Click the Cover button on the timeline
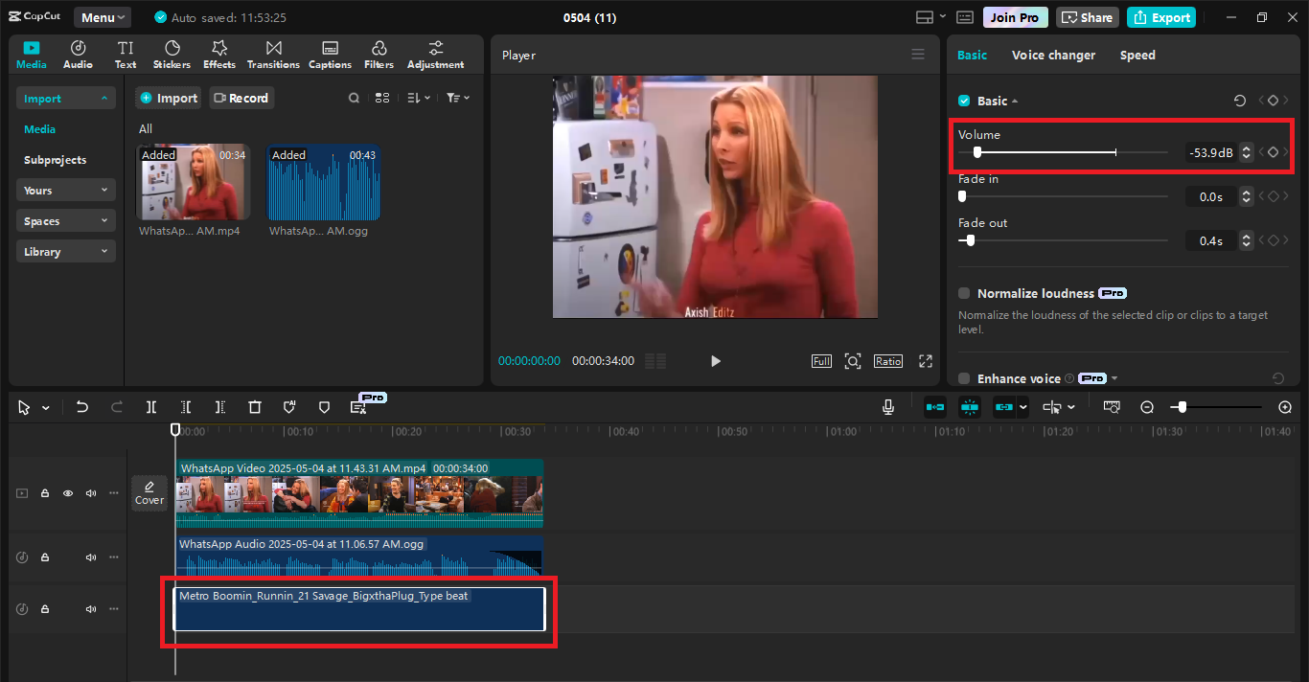Image resolution: width=1309 pixels, height=682 pixels. [149, 493]
